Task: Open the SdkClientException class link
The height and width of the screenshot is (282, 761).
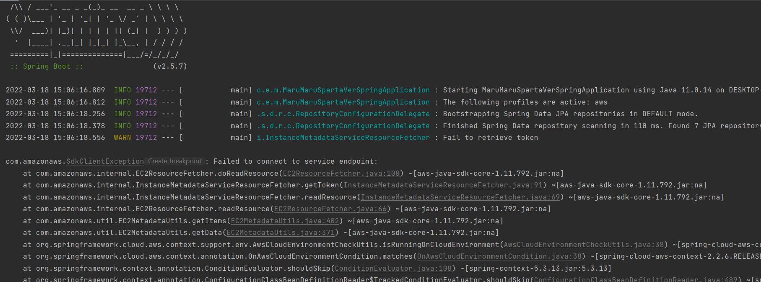Action: [105, 162]
